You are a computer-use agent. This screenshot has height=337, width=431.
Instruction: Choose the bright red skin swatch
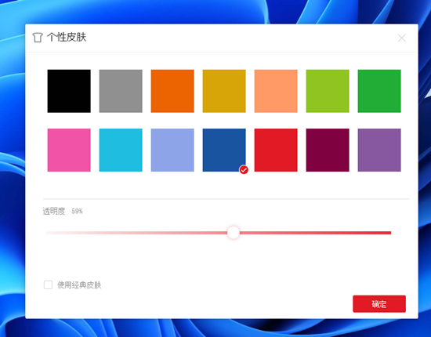[276, 150]
